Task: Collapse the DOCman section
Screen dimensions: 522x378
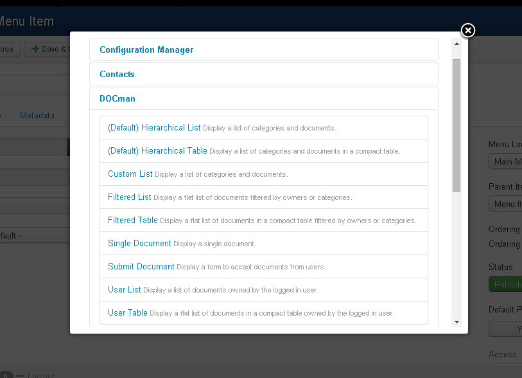Action: [x=117, y=98]
